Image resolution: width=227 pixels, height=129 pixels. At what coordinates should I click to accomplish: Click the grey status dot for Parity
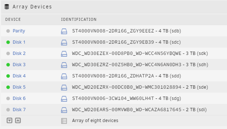click(8, 31)
